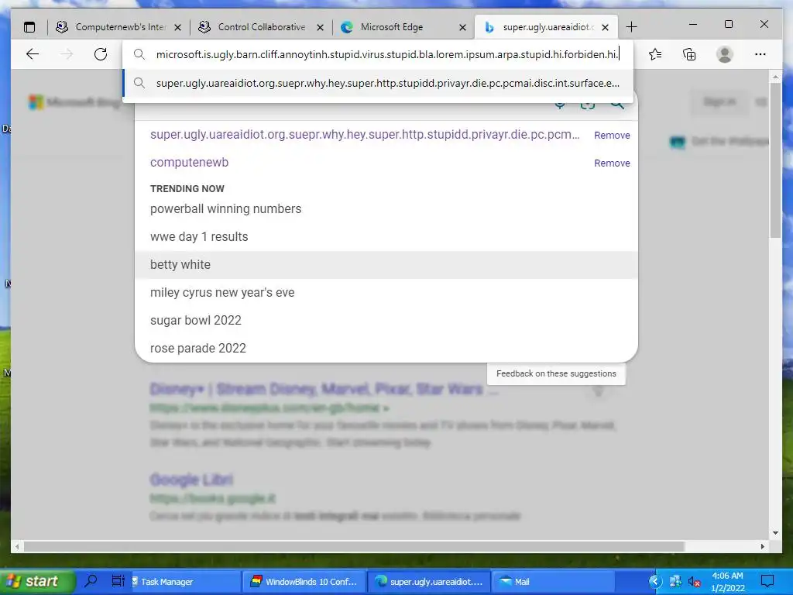Image resolution: width=793 pixels, height=595 pixels.
Task: Remove the super.ugly.uareaidiot history entry
Action: [x=612, y=135]
